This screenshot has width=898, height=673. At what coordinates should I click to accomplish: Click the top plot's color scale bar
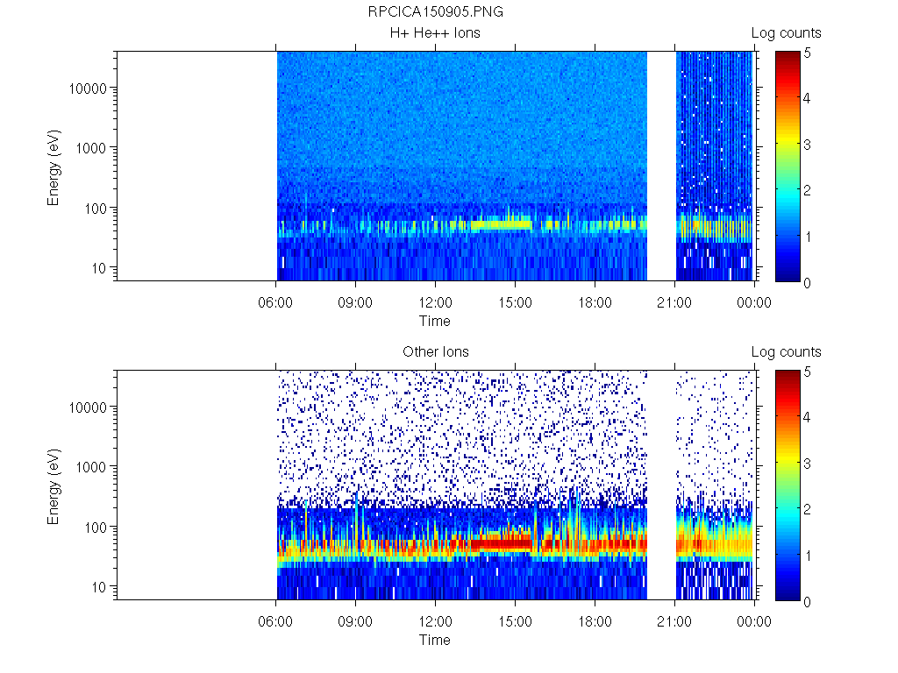[788, 166]
